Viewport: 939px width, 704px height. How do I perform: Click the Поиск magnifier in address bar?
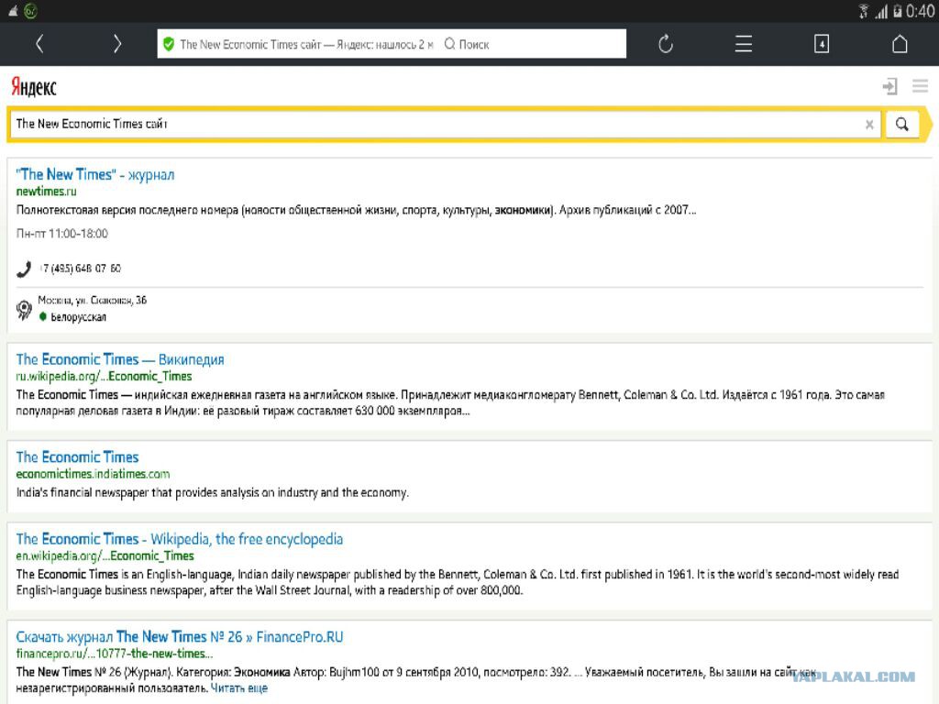click(449, 44)
